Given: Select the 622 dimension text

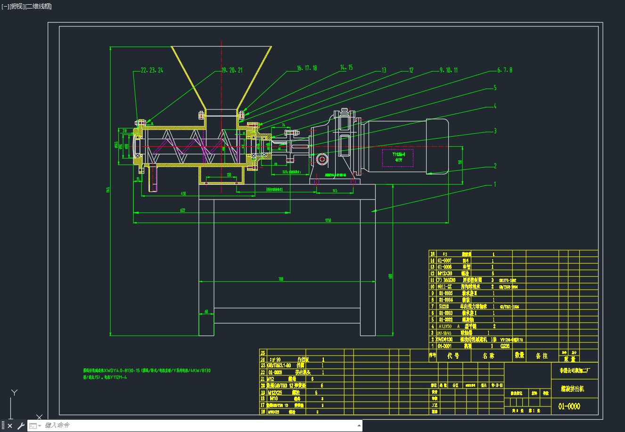Looking at the screenshot, I should (182, 210).
